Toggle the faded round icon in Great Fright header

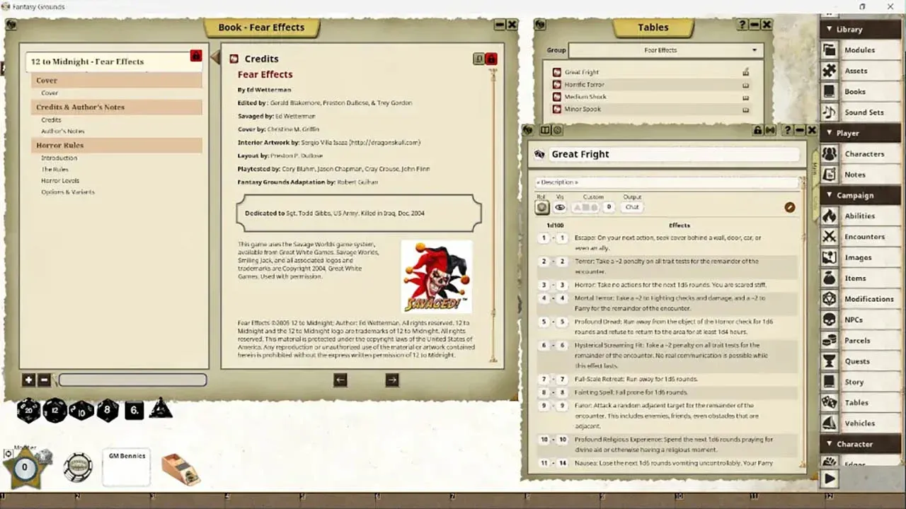tap(558, 130)
